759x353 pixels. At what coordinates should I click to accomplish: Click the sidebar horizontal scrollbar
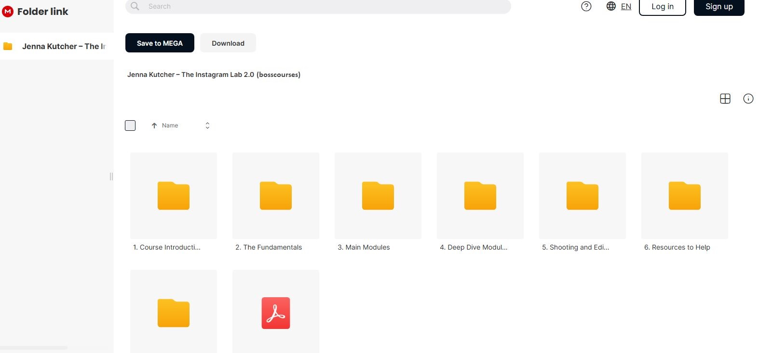click(34, 347)
